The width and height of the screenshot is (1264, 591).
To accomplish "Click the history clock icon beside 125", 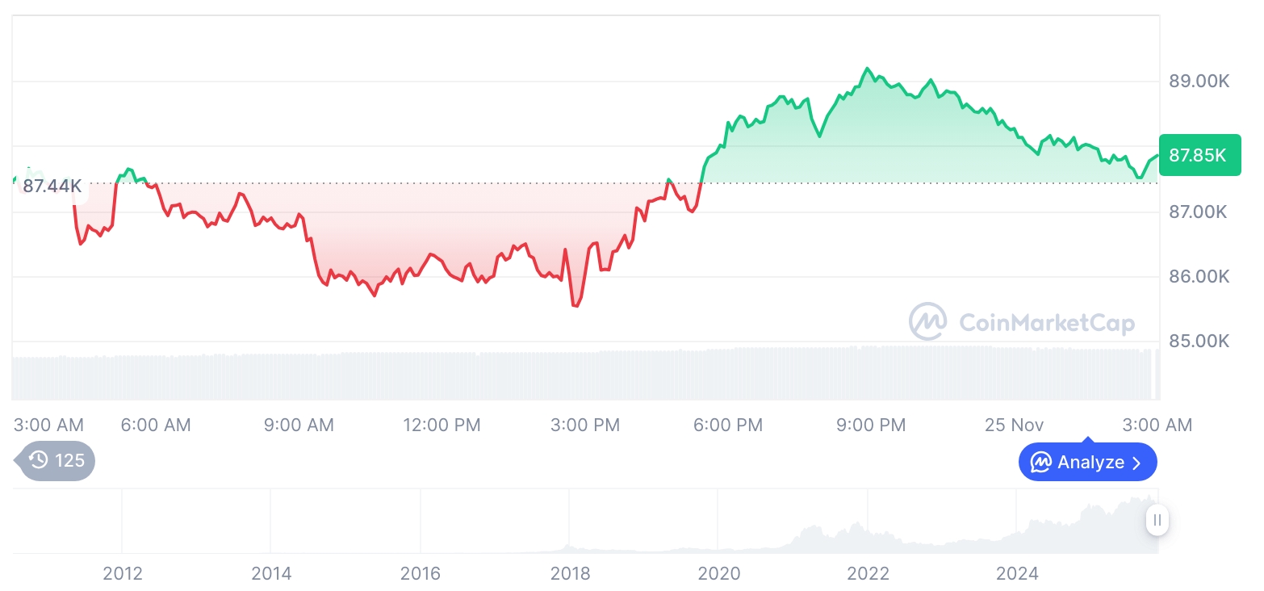I will pos(39,460).
